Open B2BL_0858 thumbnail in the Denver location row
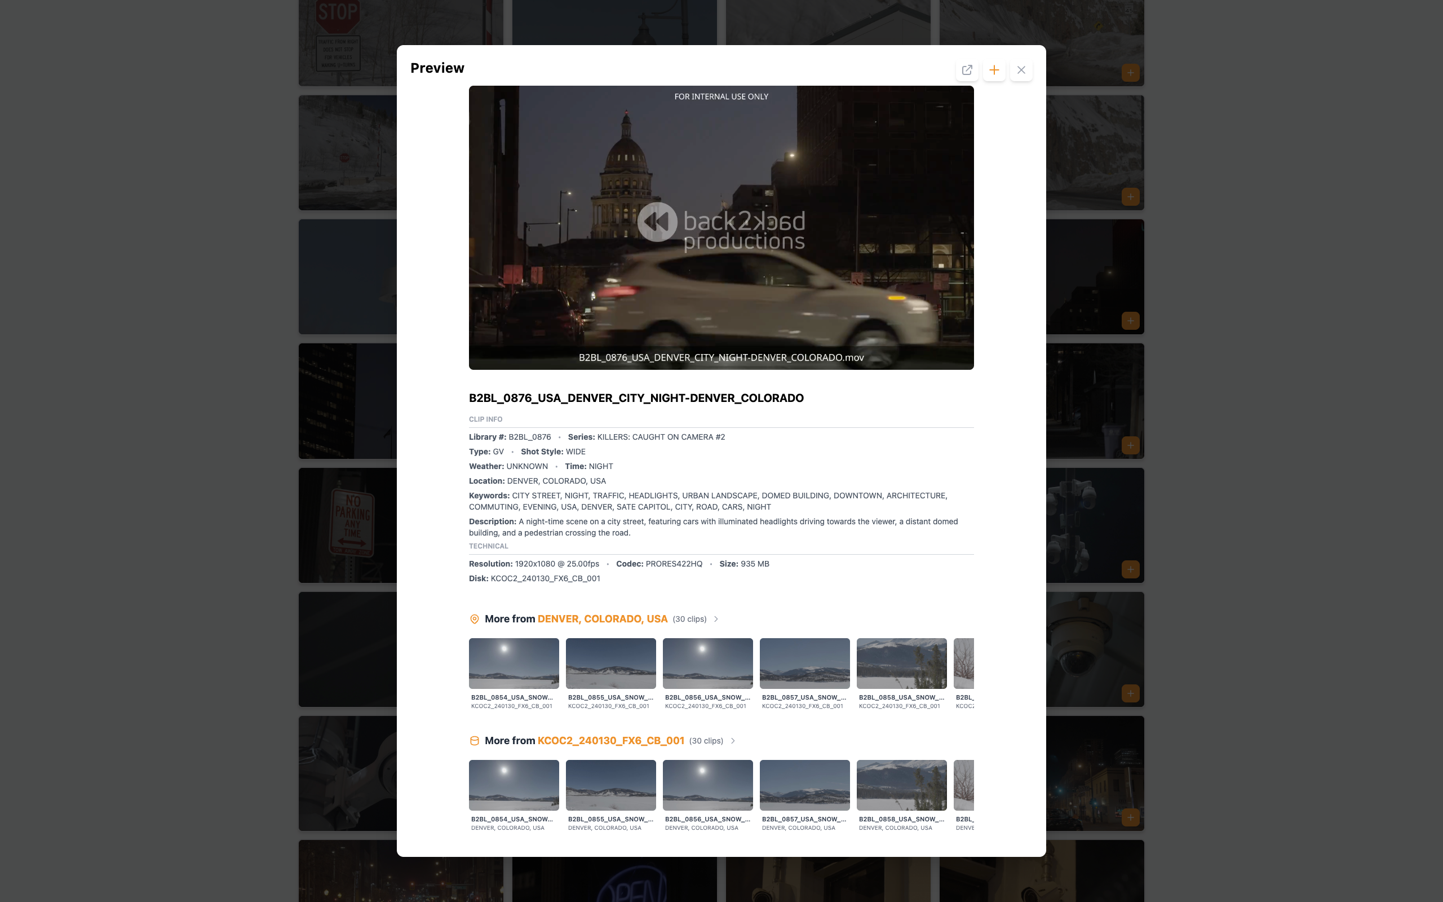 (x=901, y=664)
